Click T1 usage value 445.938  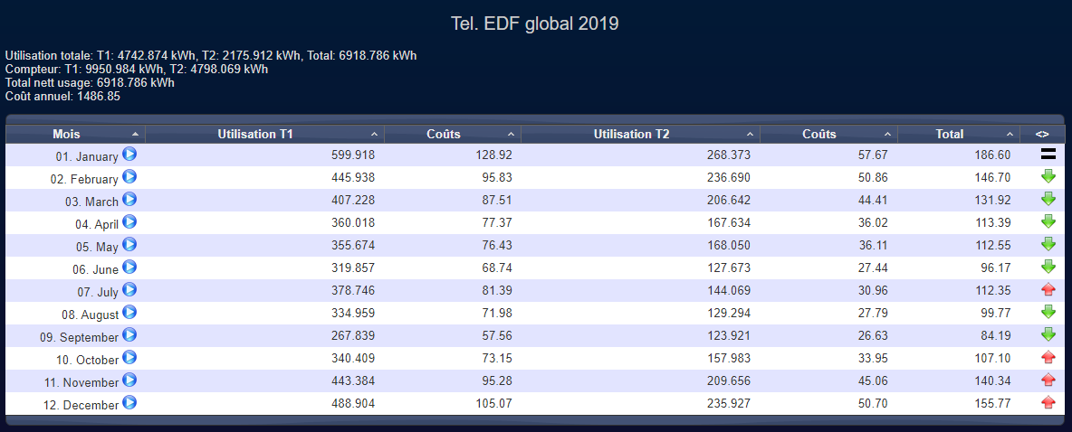click(x=353, y=177)
